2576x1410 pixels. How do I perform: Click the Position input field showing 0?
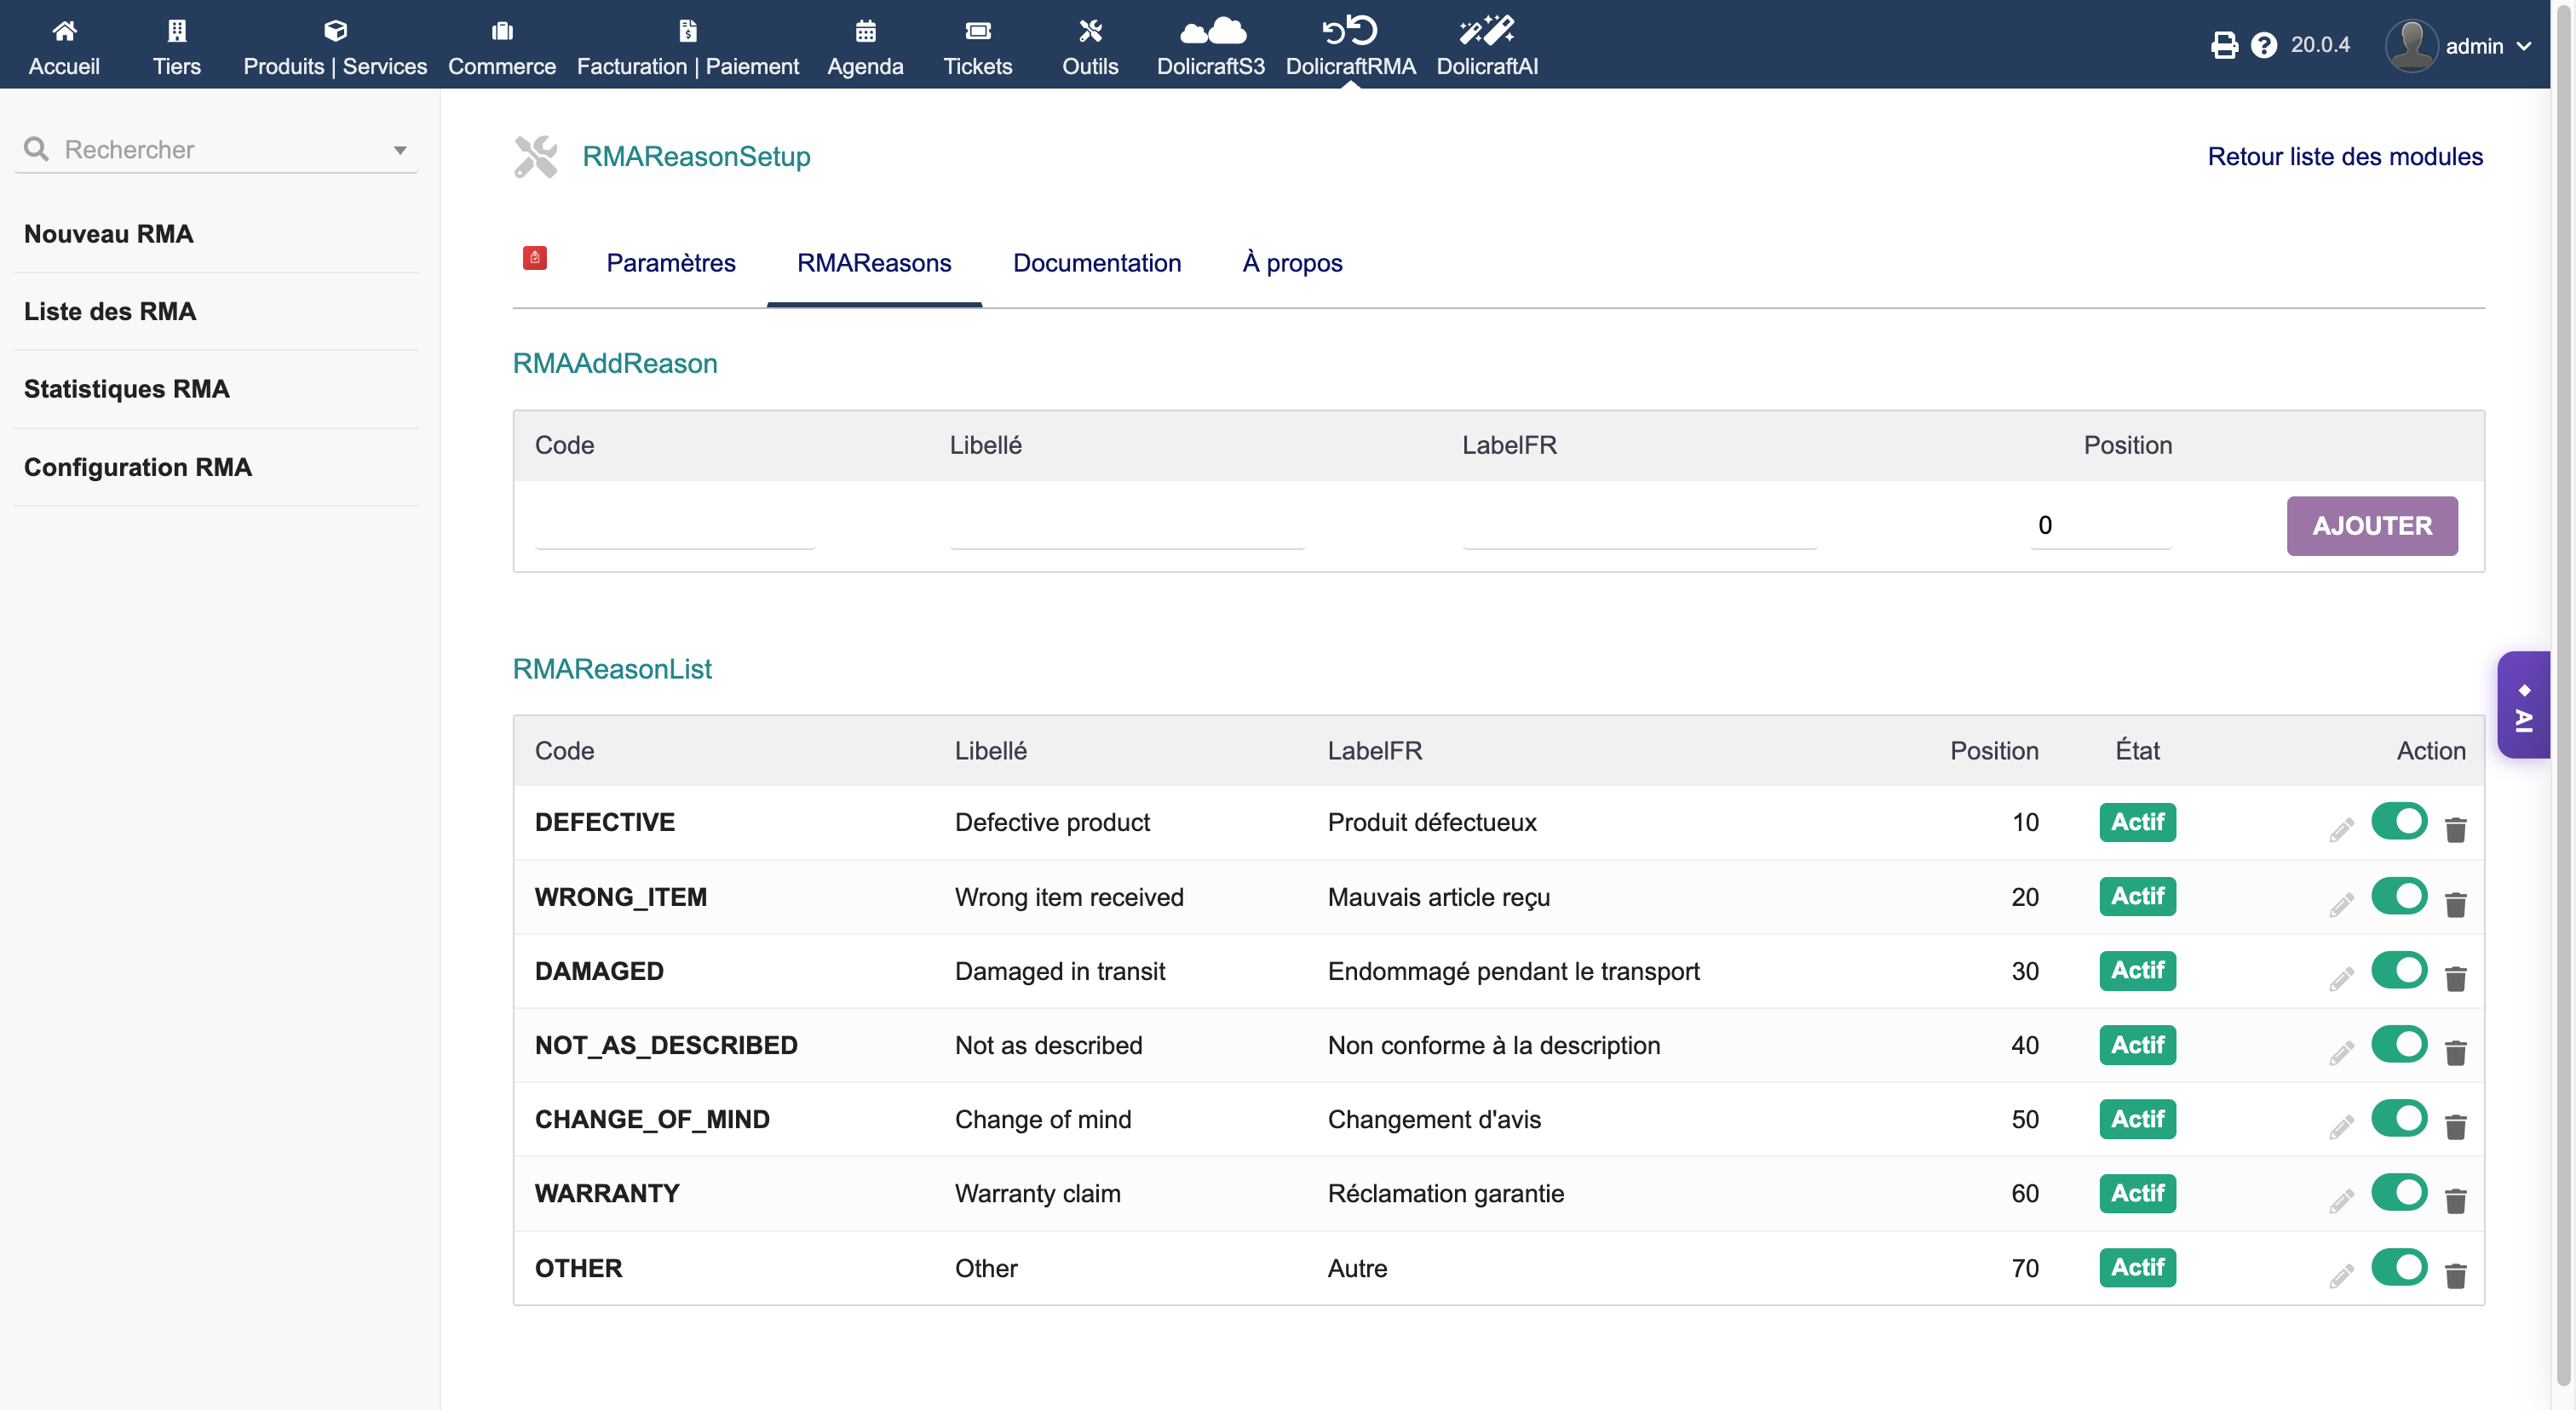coord(2098,524)
